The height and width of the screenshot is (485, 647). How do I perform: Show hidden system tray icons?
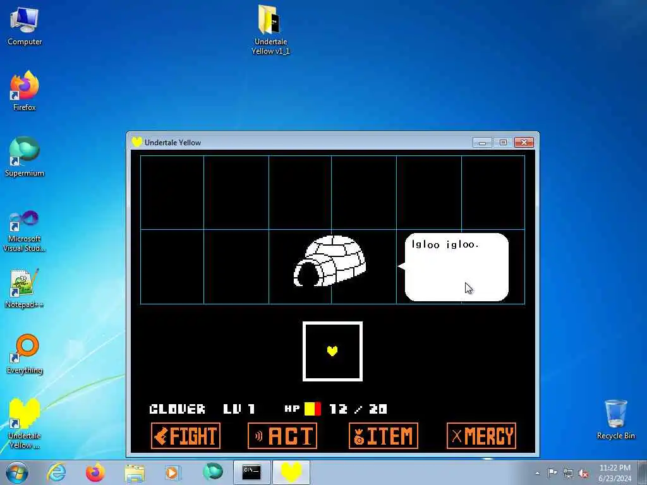point(537,474)
